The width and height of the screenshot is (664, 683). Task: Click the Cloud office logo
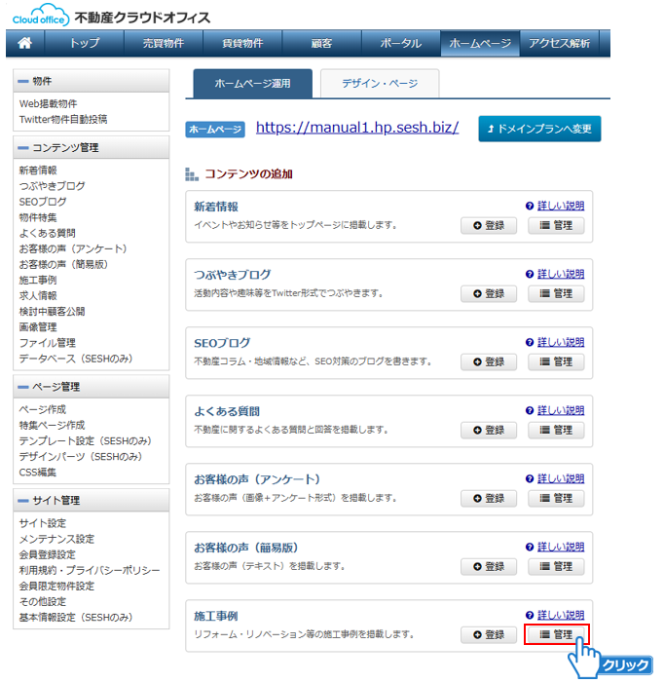40,17
